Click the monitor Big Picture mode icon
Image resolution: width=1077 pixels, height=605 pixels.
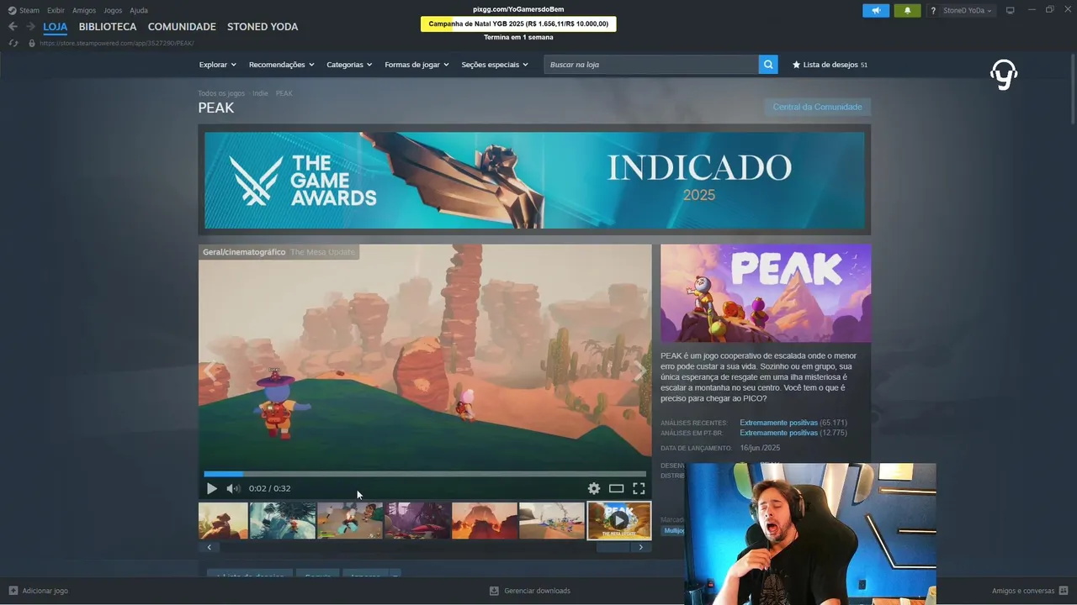pos(1011,10)
